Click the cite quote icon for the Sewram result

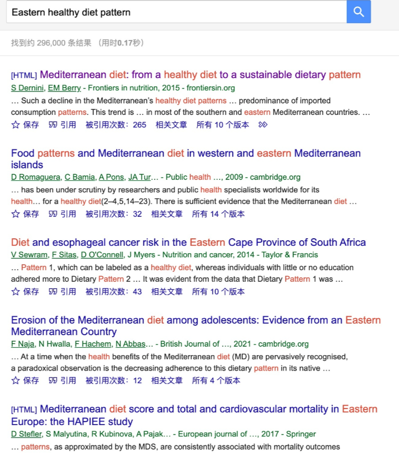(52, 292)
